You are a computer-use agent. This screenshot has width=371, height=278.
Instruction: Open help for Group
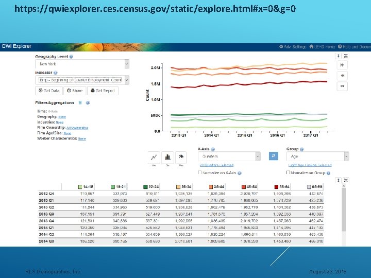pos(302,149)
